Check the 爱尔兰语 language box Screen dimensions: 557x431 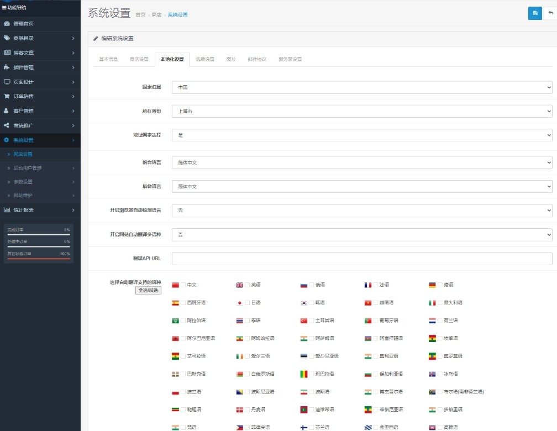[248, 356]
